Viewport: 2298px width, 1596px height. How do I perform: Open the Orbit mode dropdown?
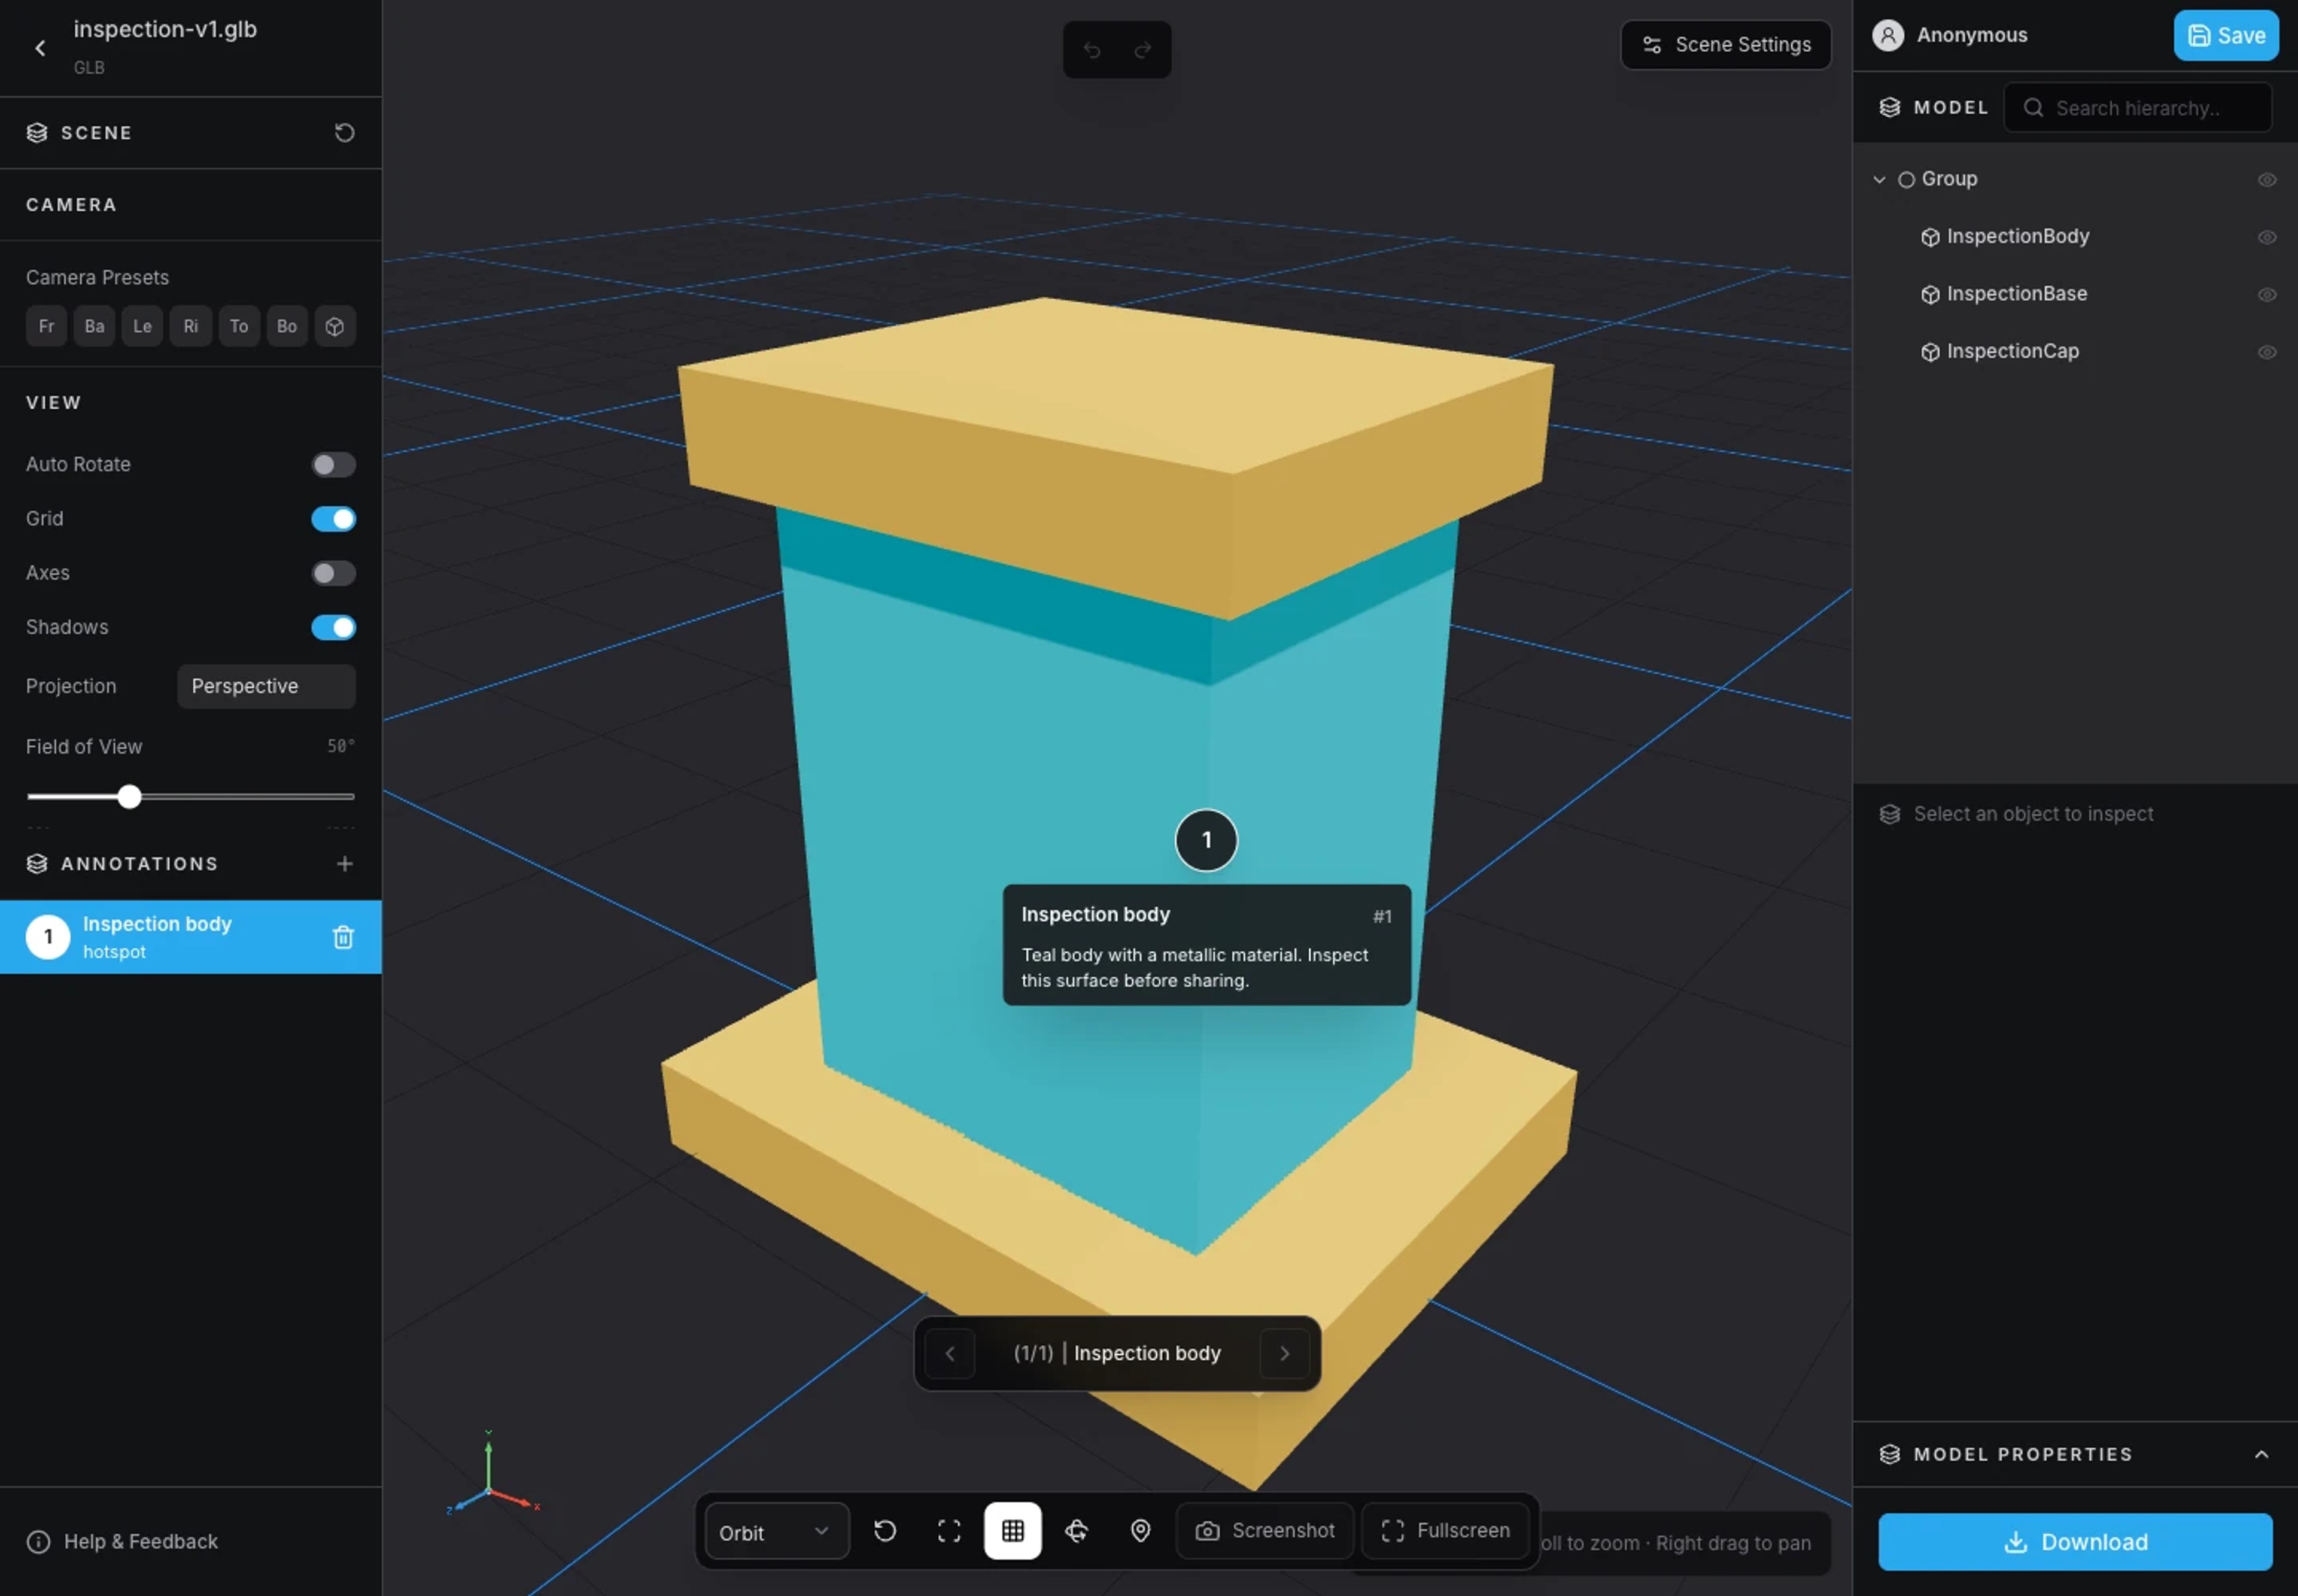pos(776,1532)
